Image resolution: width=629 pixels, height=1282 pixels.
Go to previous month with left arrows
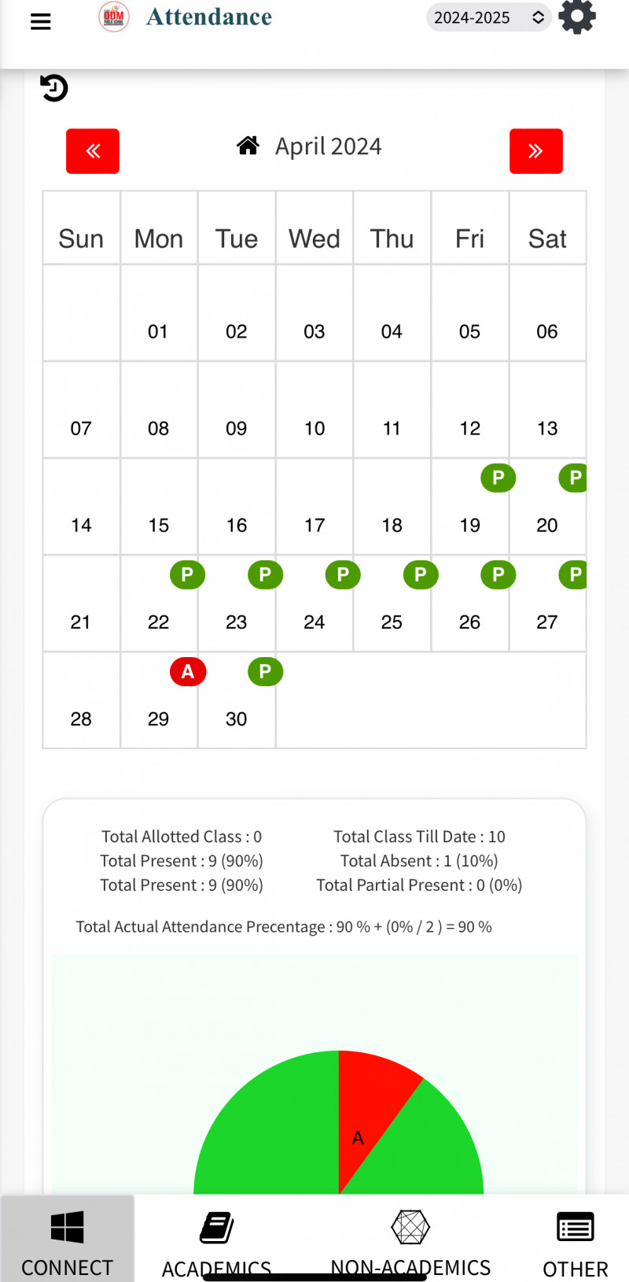tap(93, 151)
